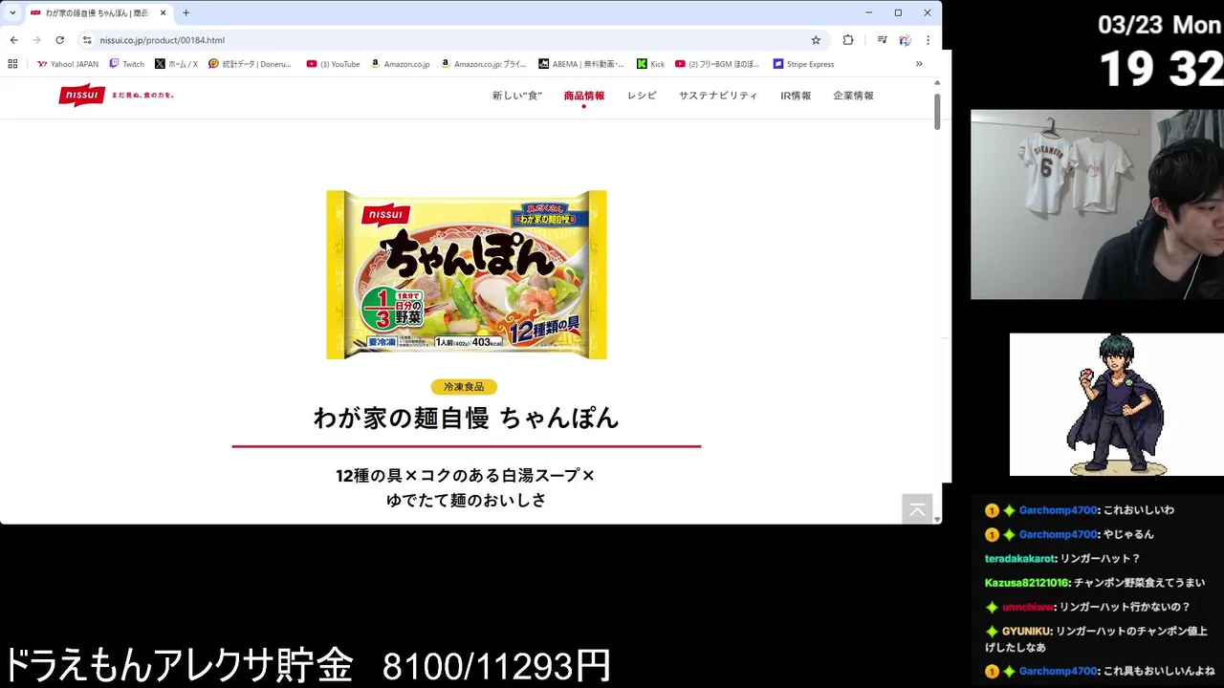This screenshot has width=1224, height=688.
Task: Click the ゆでたて麺のおいしさ text line
Action: (x=466, y=500)
